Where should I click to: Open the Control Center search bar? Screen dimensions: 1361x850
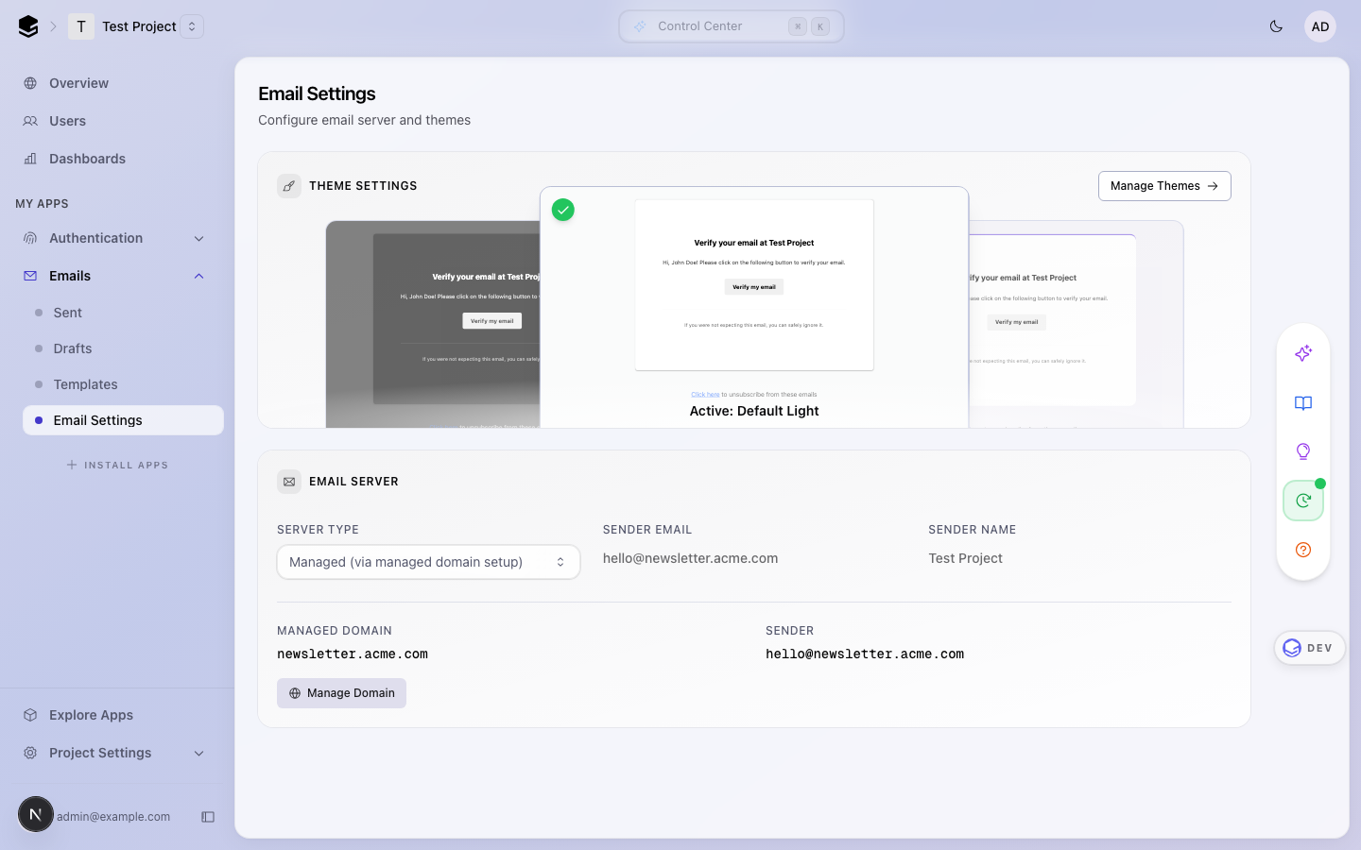pyautogui.click(x=731, y=26)
